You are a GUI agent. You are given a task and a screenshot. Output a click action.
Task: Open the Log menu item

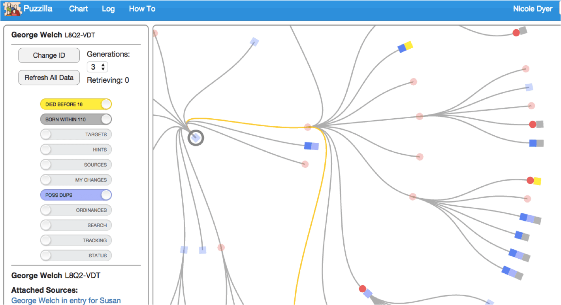click(108, 9)
